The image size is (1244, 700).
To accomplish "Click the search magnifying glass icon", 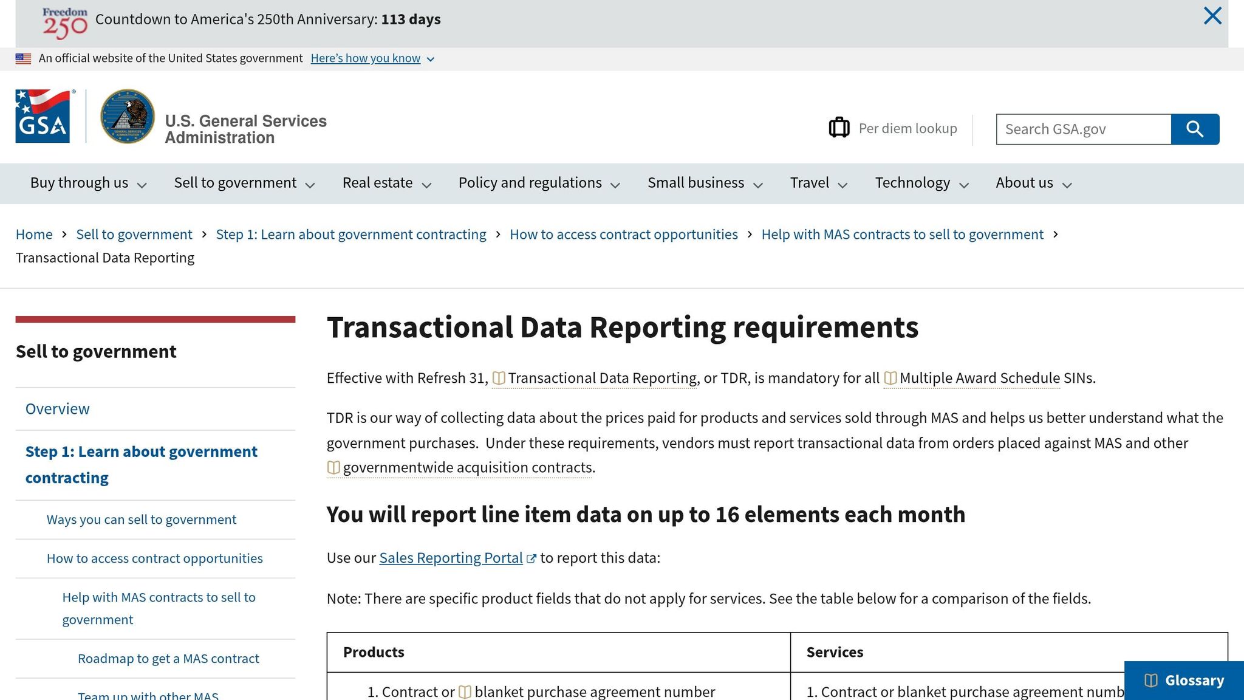I will pos(1194,129).
